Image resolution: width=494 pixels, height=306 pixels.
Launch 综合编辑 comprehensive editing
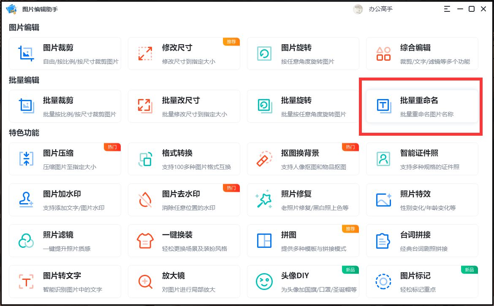point(422,53)
